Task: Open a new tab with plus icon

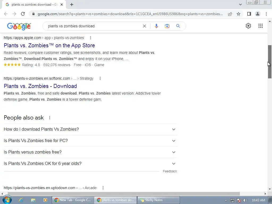Action: 72,5
